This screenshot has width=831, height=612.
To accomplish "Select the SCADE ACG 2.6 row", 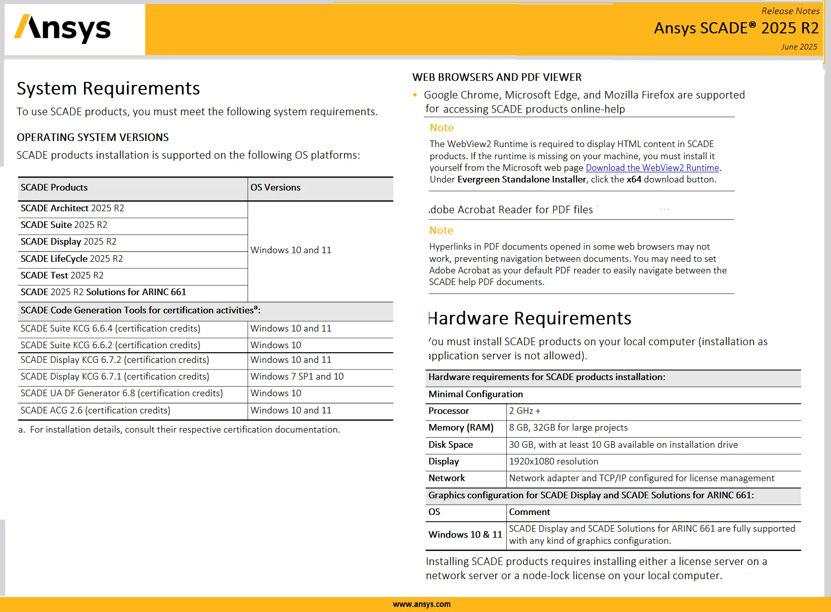I will [x=205, y=410].
